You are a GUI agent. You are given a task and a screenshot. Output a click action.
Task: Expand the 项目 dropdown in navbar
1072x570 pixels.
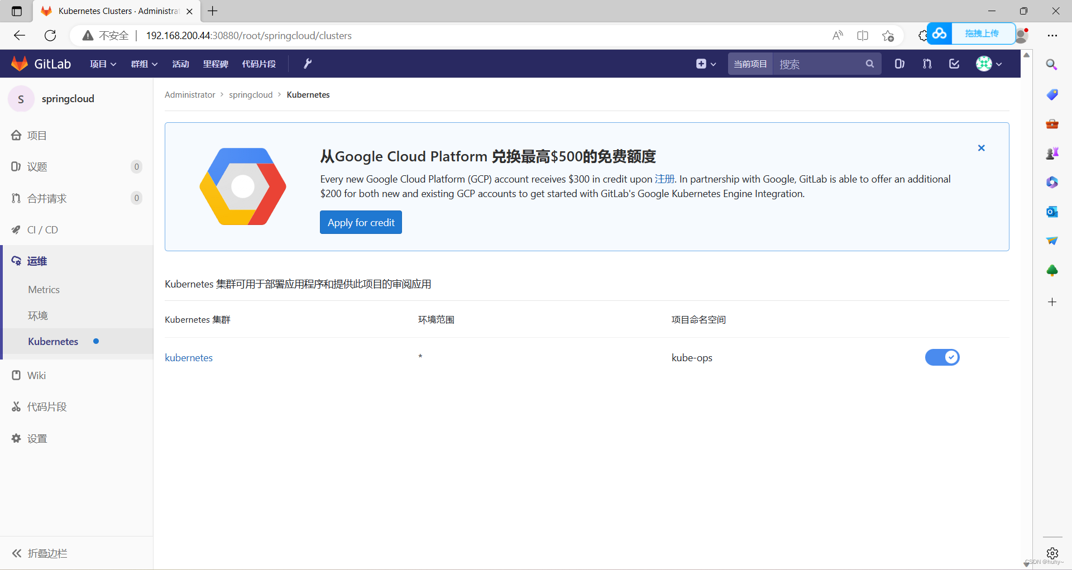click(x=103, y=64)
